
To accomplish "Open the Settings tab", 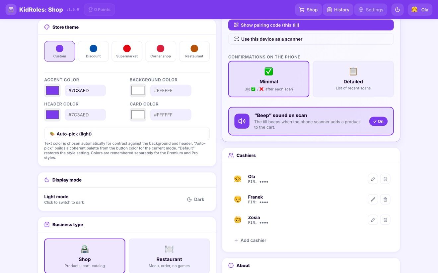I will tap(371, 10).
